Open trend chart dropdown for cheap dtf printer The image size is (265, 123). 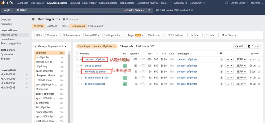tap(229, 66)
